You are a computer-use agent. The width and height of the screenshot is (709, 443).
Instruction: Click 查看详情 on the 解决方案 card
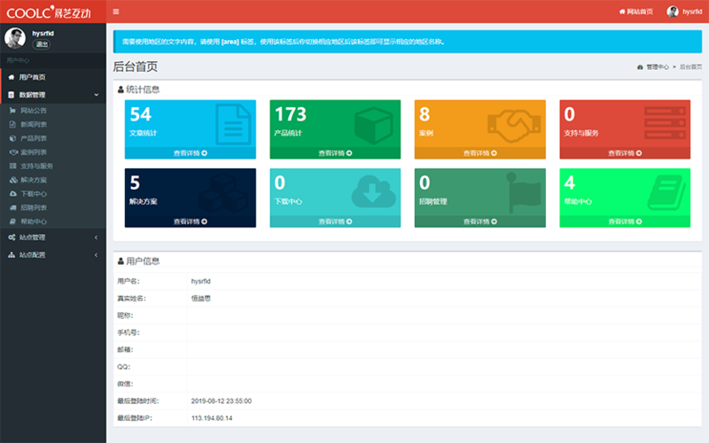tap(190, 221)
